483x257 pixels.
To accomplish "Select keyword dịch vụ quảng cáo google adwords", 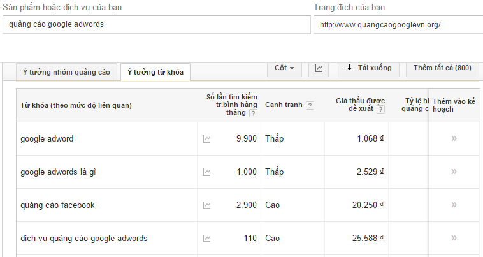I will point(83,239).
